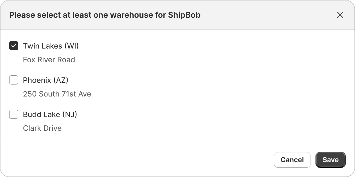The width and height of the screenshot is (355, 177).
Task: Click the Budd Lake (NJ) label text
Action: click(x=50, y=114)
